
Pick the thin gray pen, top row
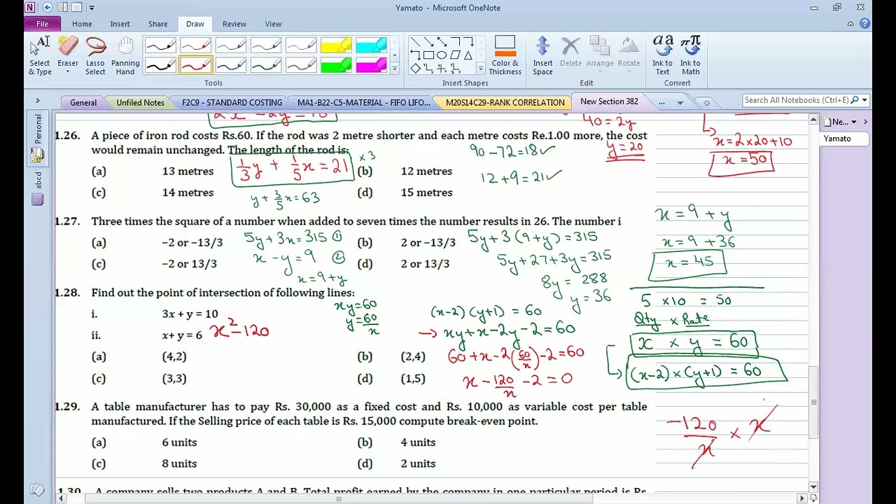(300, 47)
